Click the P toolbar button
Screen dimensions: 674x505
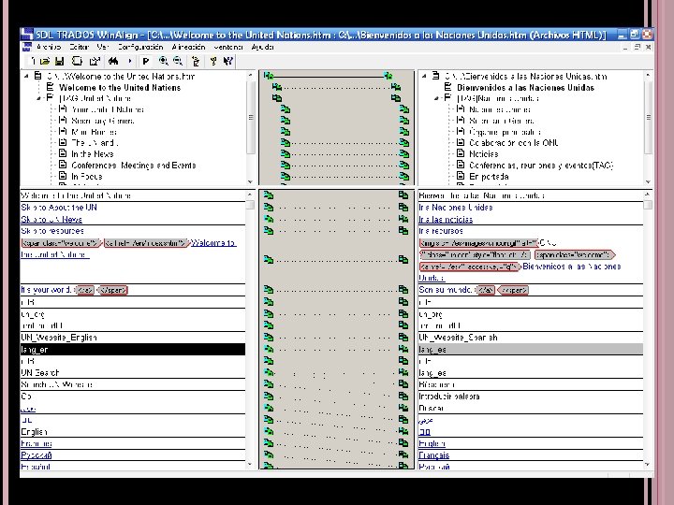pos(146,62)
